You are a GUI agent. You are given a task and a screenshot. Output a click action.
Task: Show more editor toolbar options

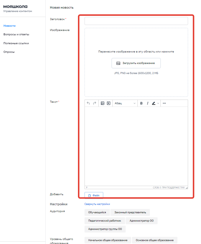[x=164, y=103]
